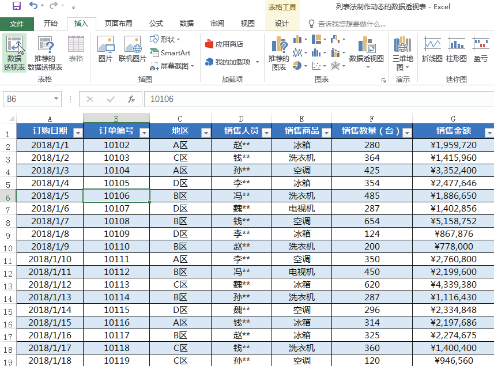
Task: Switch to the Formulas (公式) tab
Action: [x=156, y=24]
